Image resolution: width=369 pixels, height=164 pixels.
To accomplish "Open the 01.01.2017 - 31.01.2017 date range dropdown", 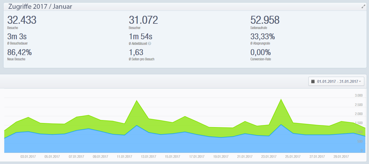I will tap(336, 81).
